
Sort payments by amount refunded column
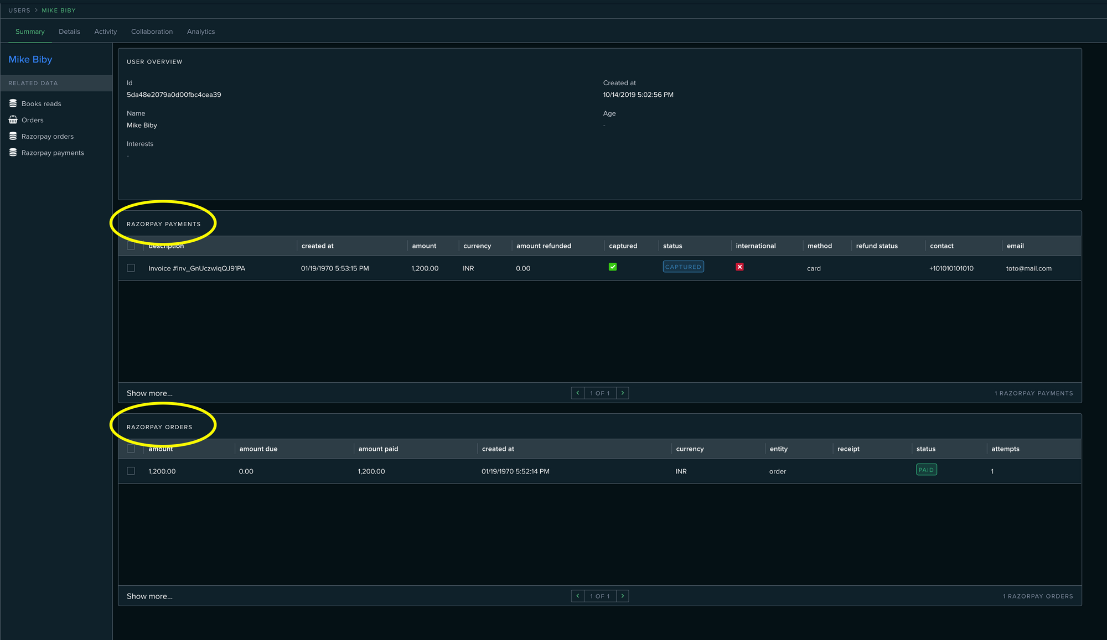pyautogui.click(x=544, y=246)
